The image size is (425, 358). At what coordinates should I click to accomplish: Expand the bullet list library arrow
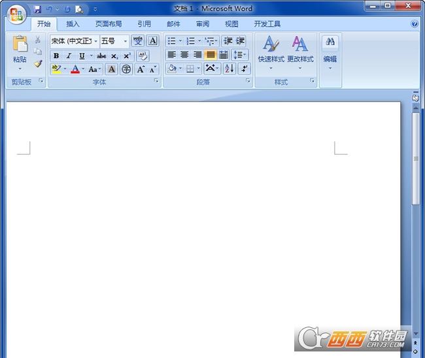(180, 41)
